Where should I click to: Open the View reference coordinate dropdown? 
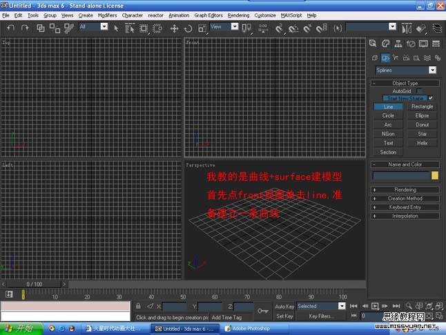point(235,26)
